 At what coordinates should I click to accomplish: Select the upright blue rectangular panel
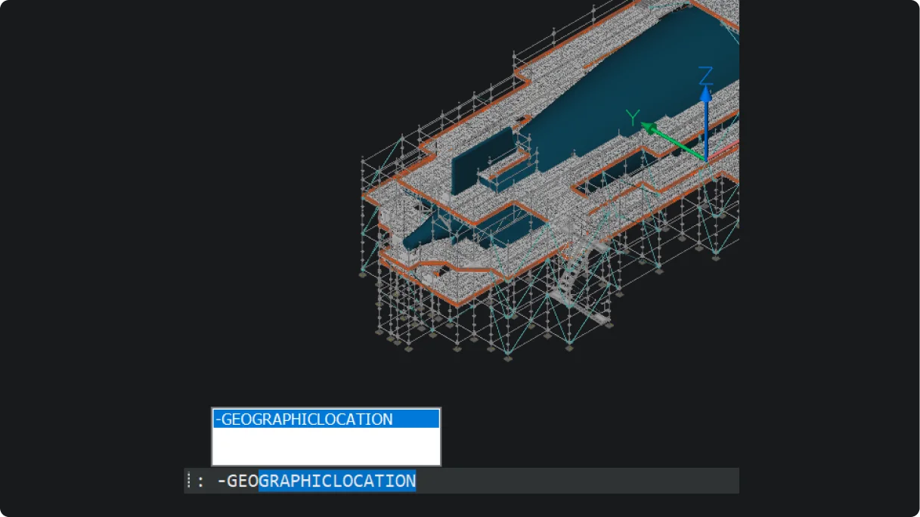[x=484, y=159]
